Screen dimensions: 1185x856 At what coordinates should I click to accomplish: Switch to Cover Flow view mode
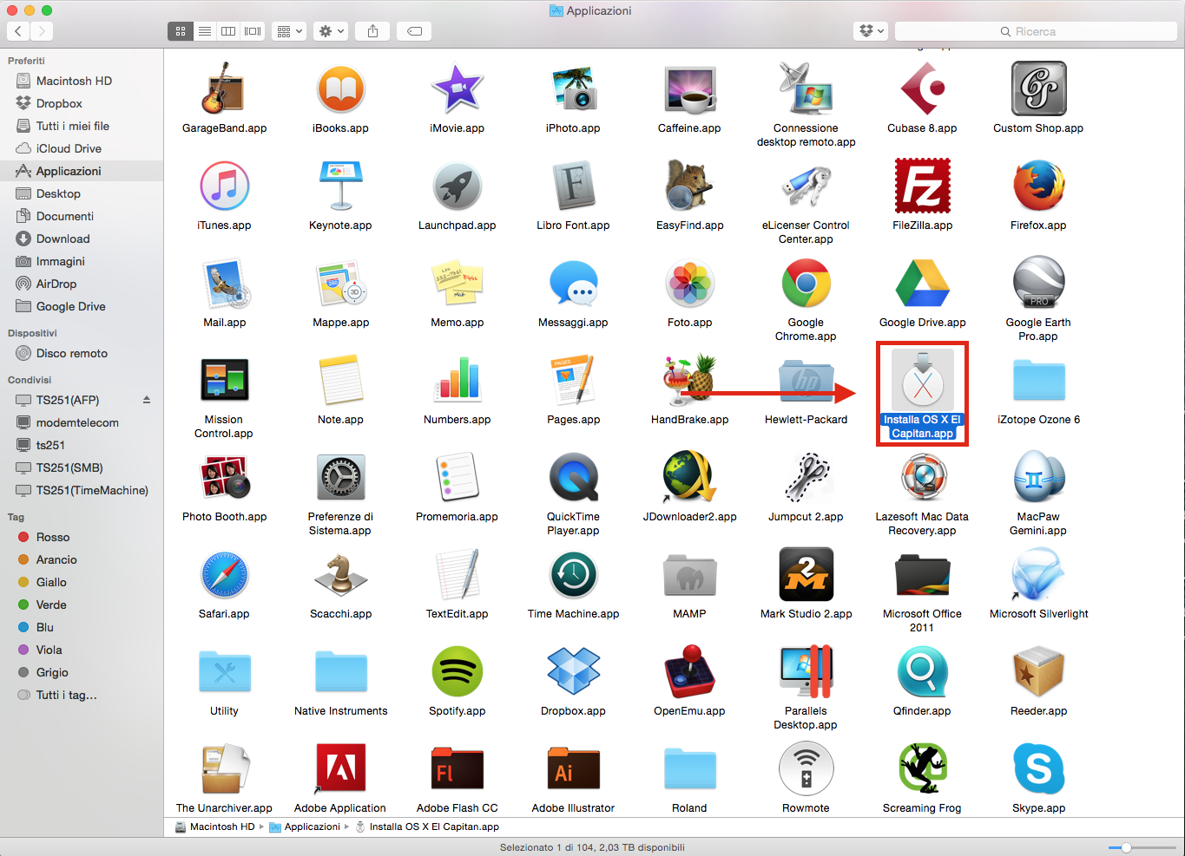(x=253, y=31)
